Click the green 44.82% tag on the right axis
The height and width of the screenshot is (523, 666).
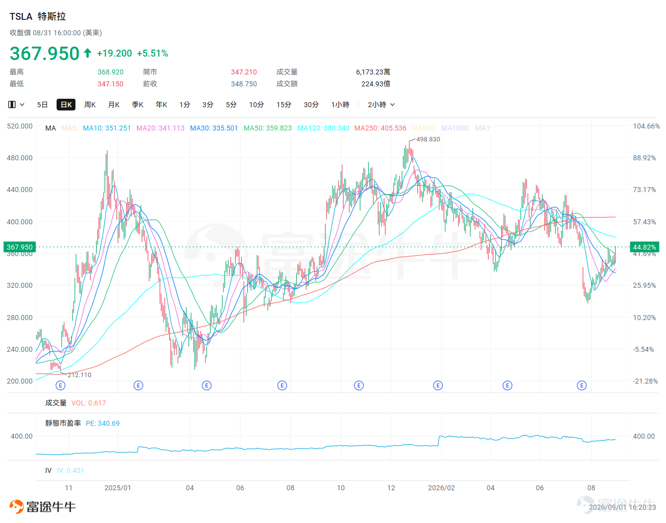[x=645, y=247]
